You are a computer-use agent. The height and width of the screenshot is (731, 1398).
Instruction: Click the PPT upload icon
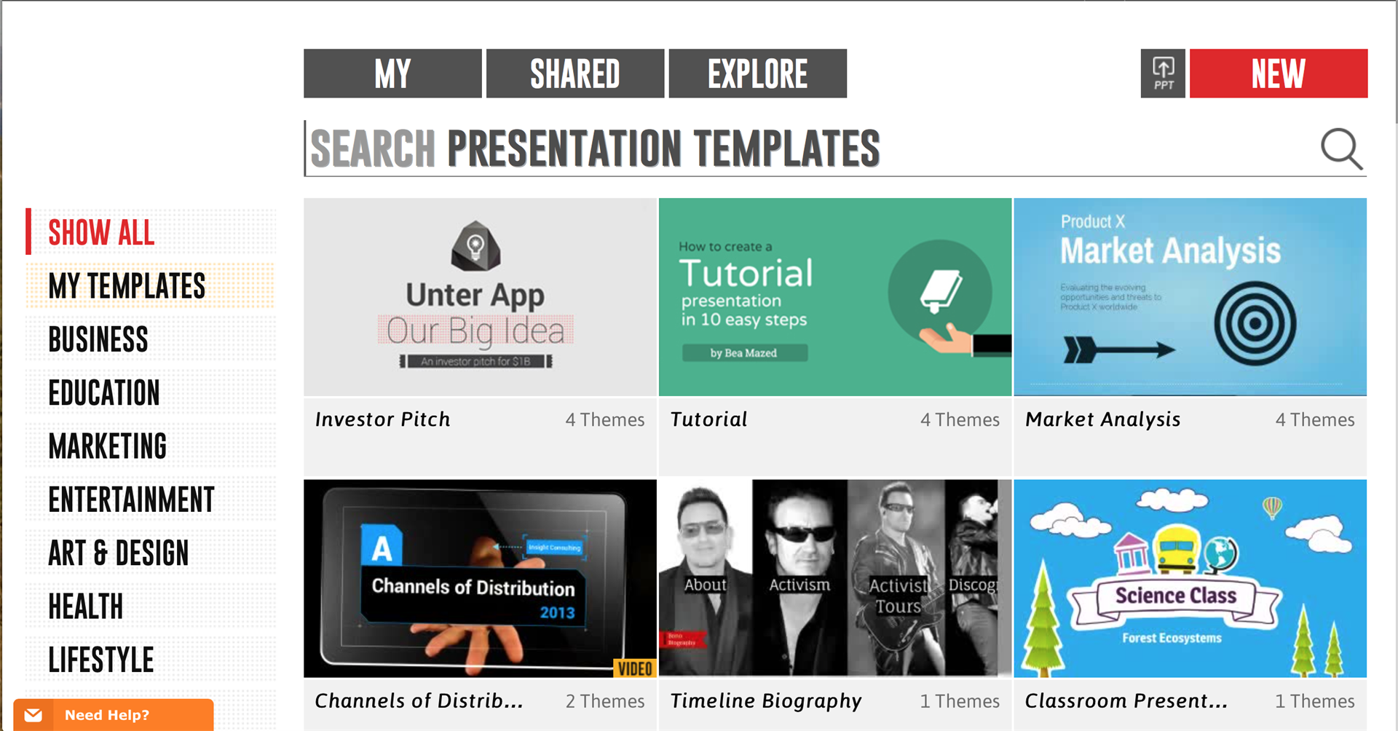point(1163,74)
